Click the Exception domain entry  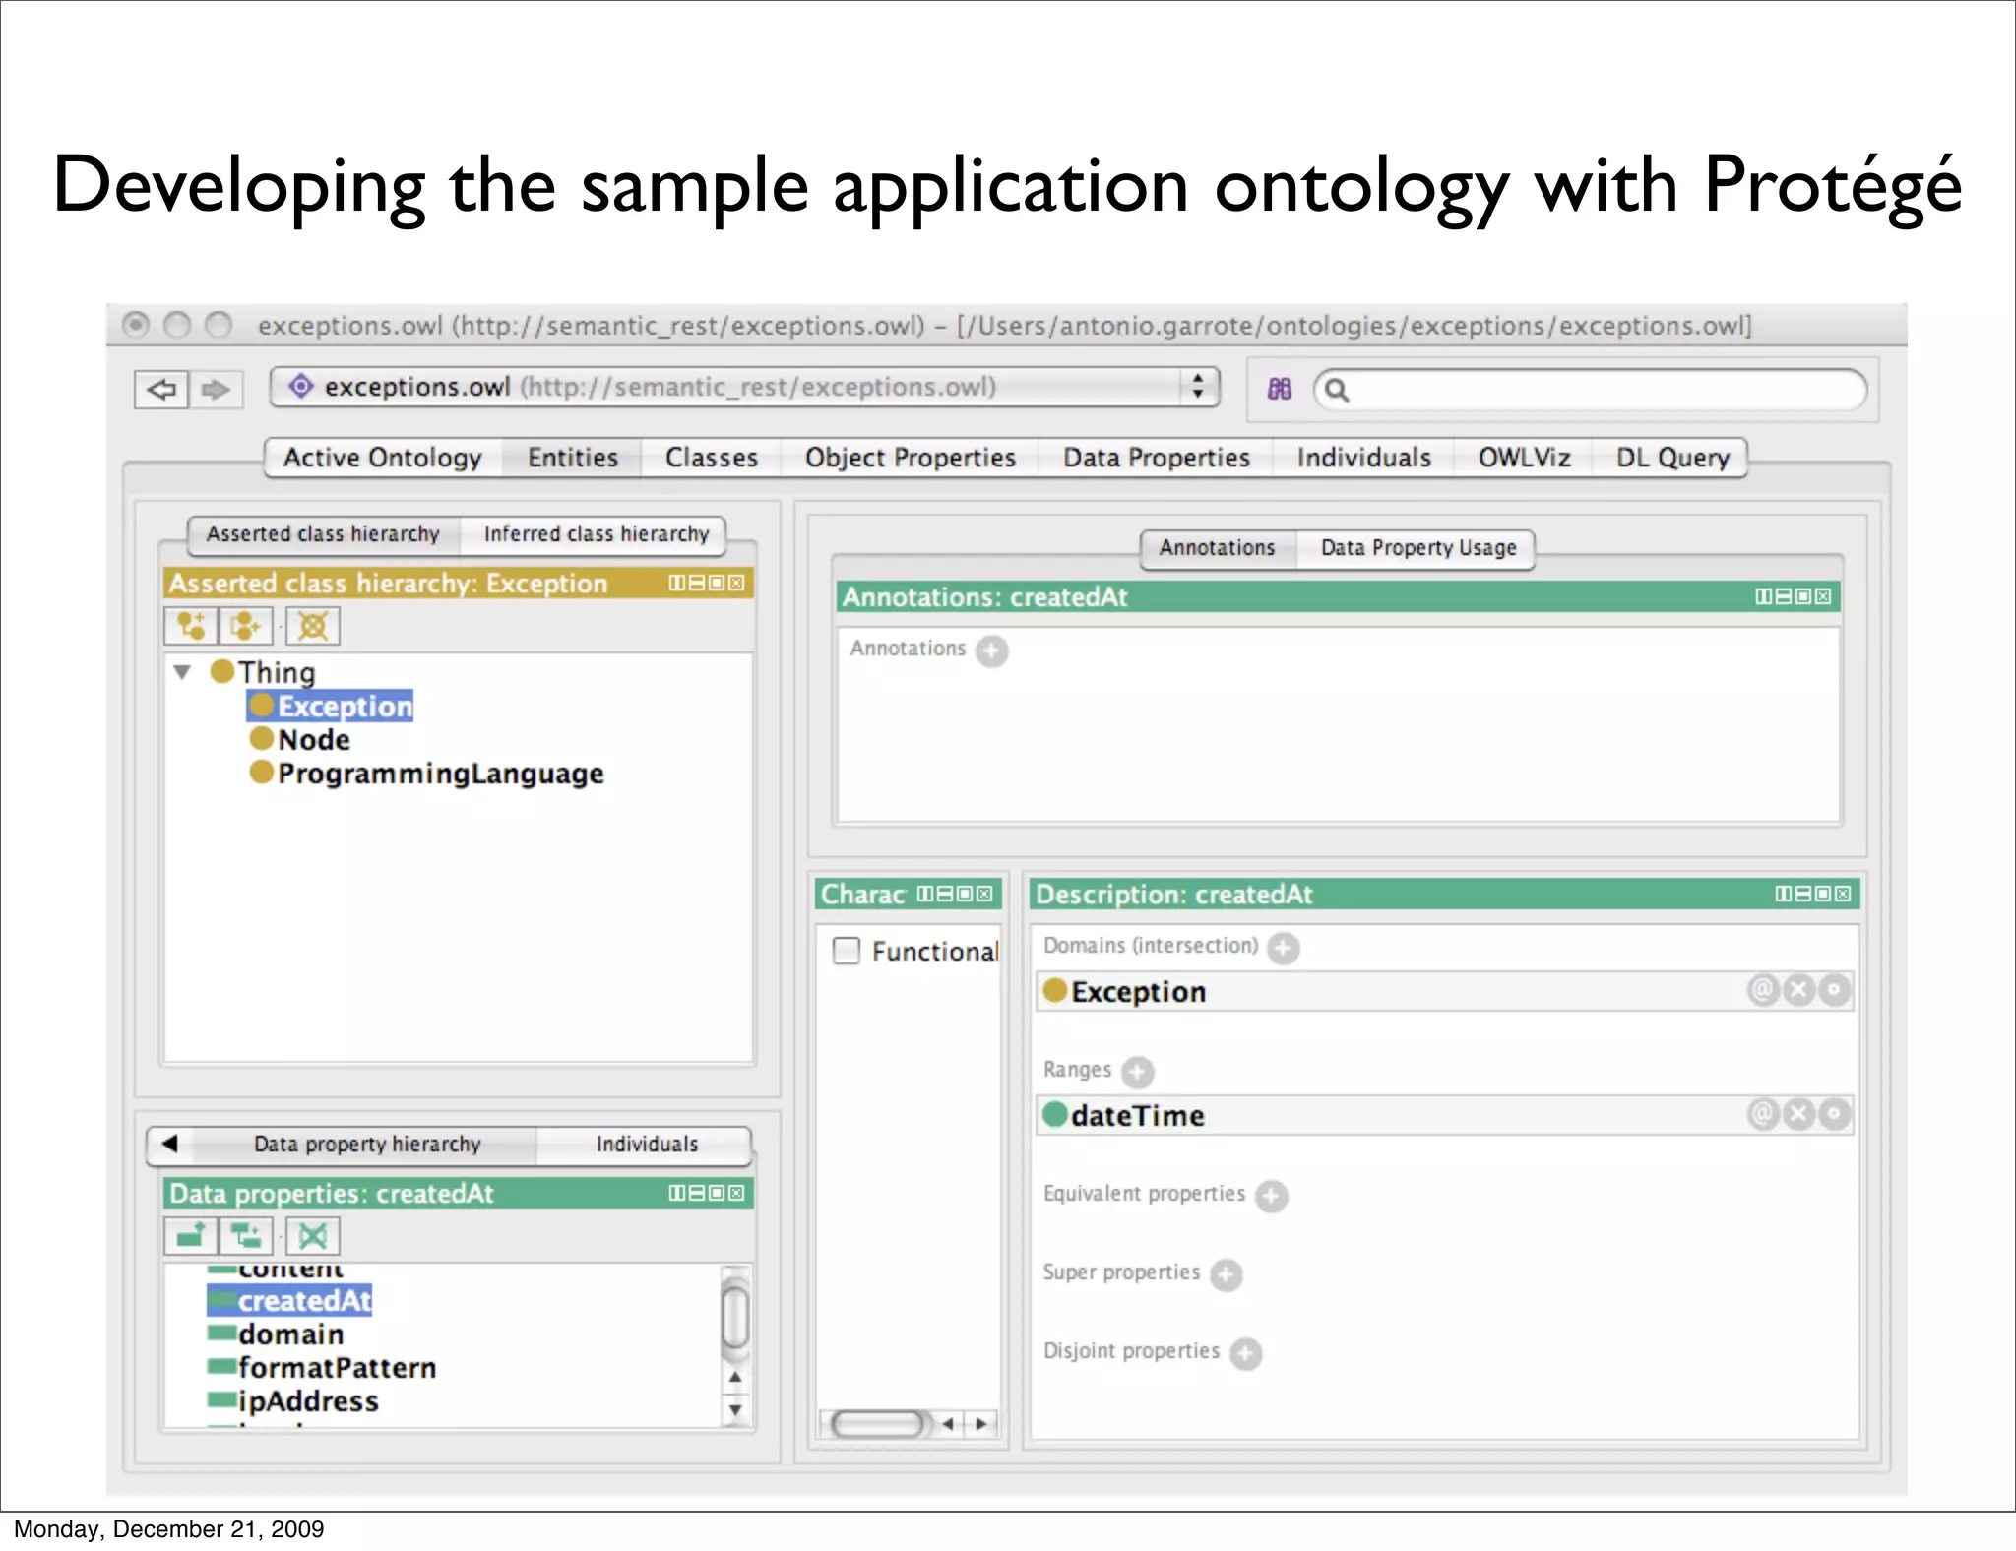(1444, 991)
